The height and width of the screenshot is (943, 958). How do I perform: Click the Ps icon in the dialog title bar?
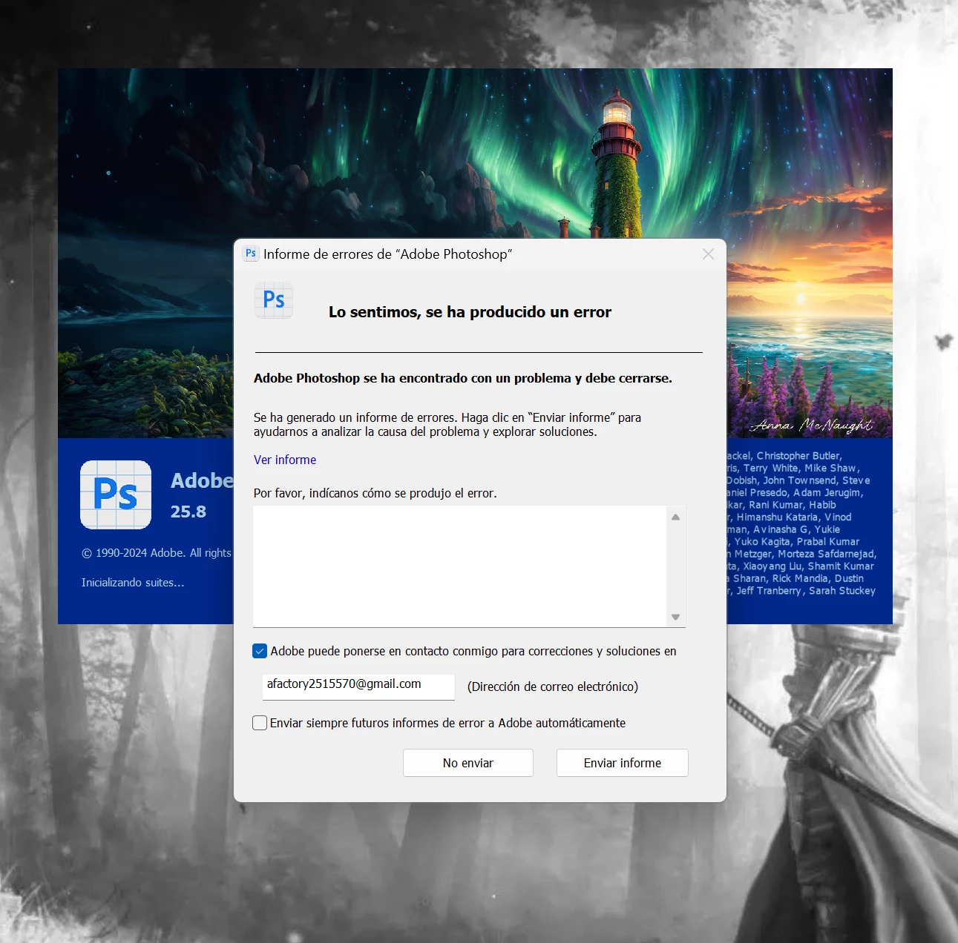click(x=251, y=254)
